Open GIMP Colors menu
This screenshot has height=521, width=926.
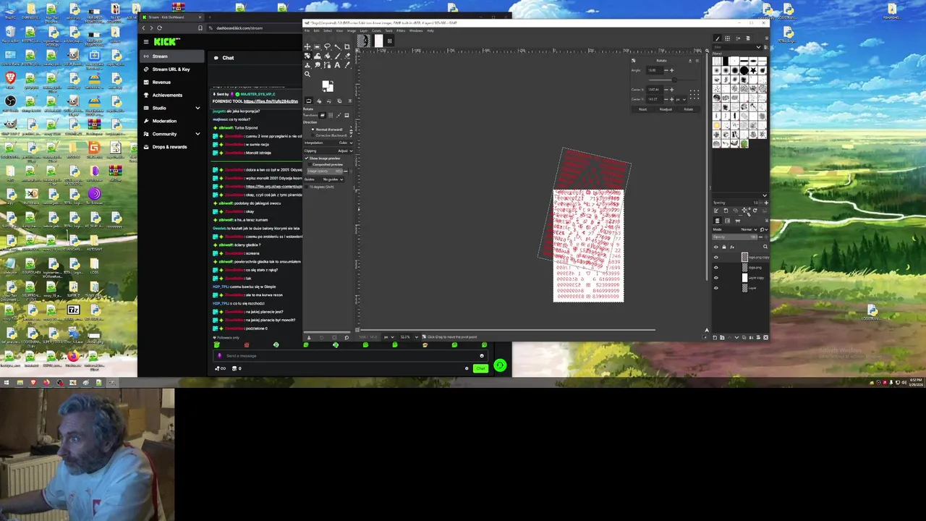376,30
